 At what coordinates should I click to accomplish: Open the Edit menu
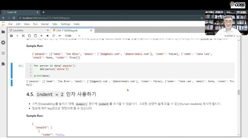(x=18, y=24)
